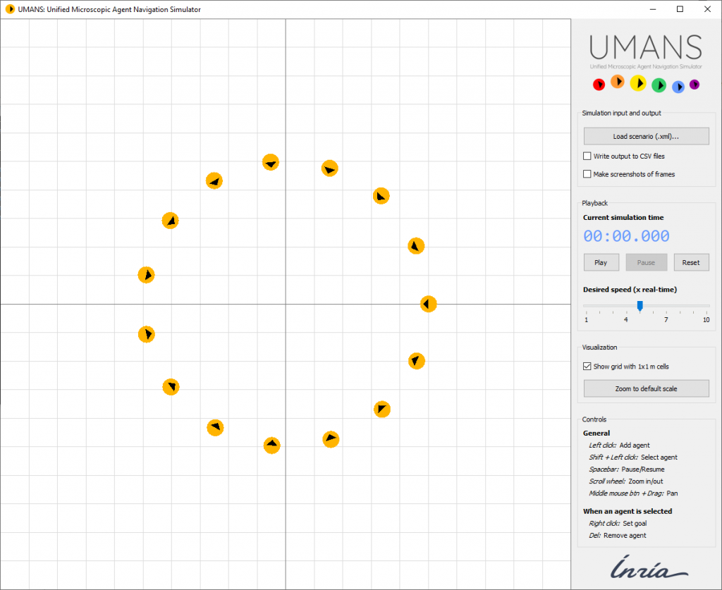This screenshot has width=722, height=590.
Task: Select the bottommost agent left of the vertical axis
Action: click(x=271, y=445)
